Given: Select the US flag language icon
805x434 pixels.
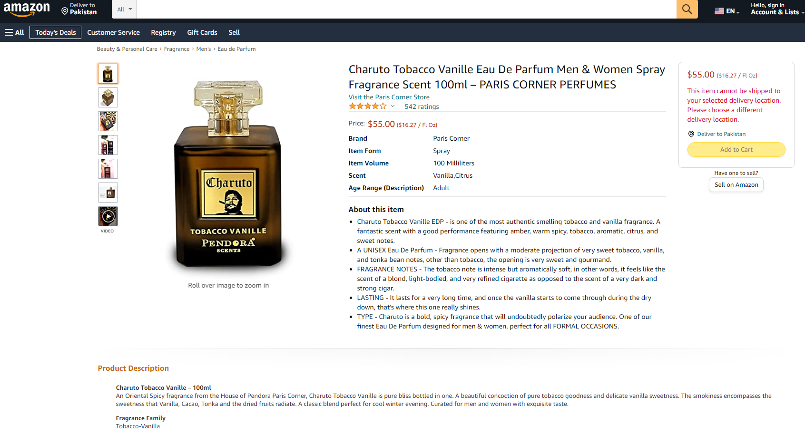Looking at the screenshot, I should coord(719,11).
